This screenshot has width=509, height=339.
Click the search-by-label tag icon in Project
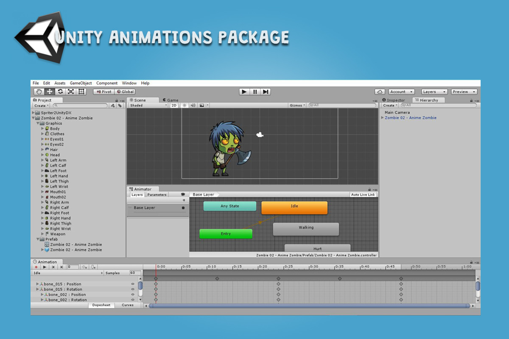point(120,106)
